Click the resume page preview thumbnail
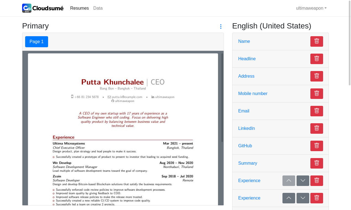Viewport: 351px width, 210px height. tap(123, 129)
